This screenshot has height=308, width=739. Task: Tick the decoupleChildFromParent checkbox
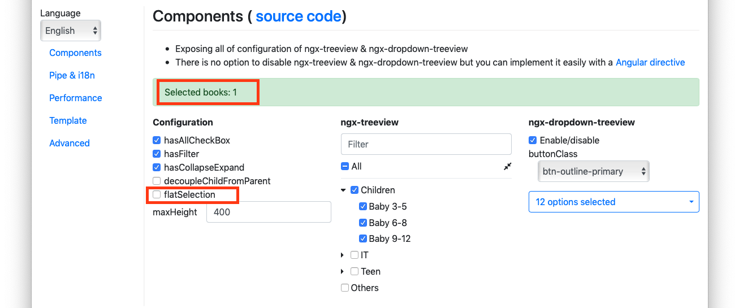[x=157, y=181]
